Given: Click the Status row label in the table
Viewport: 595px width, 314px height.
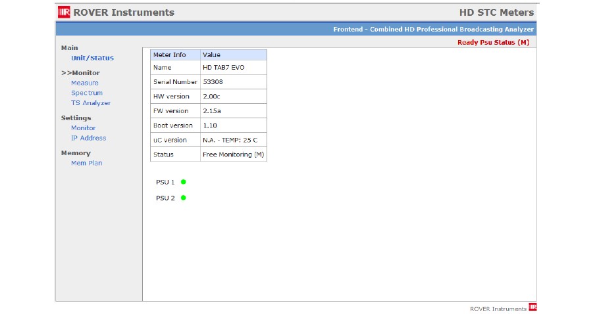Looking at the screenshot, I should pyautogui.click(x=163, y=154).
